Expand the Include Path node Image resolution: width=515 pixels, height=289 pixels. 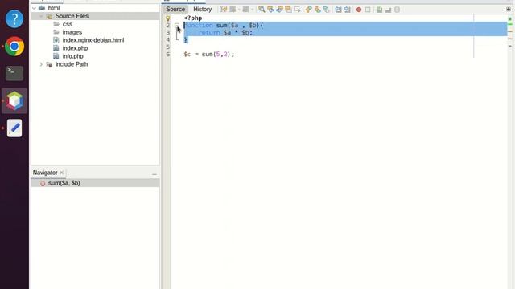[x=41, y=64]
